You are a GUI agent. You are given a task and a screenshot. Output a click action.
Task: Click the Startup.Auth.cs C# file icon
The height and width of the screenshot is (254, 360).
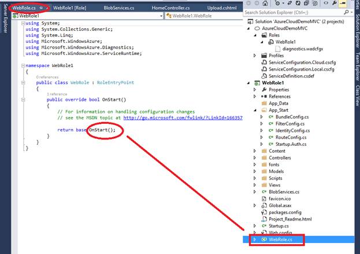(x=271, y=144)
